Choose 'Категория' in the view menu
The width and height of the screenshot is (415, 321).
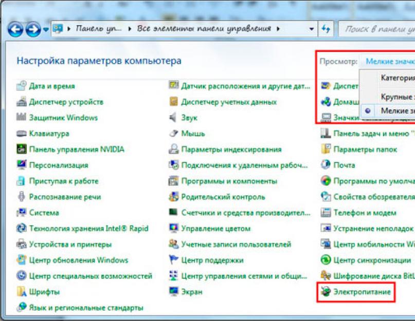398,78
